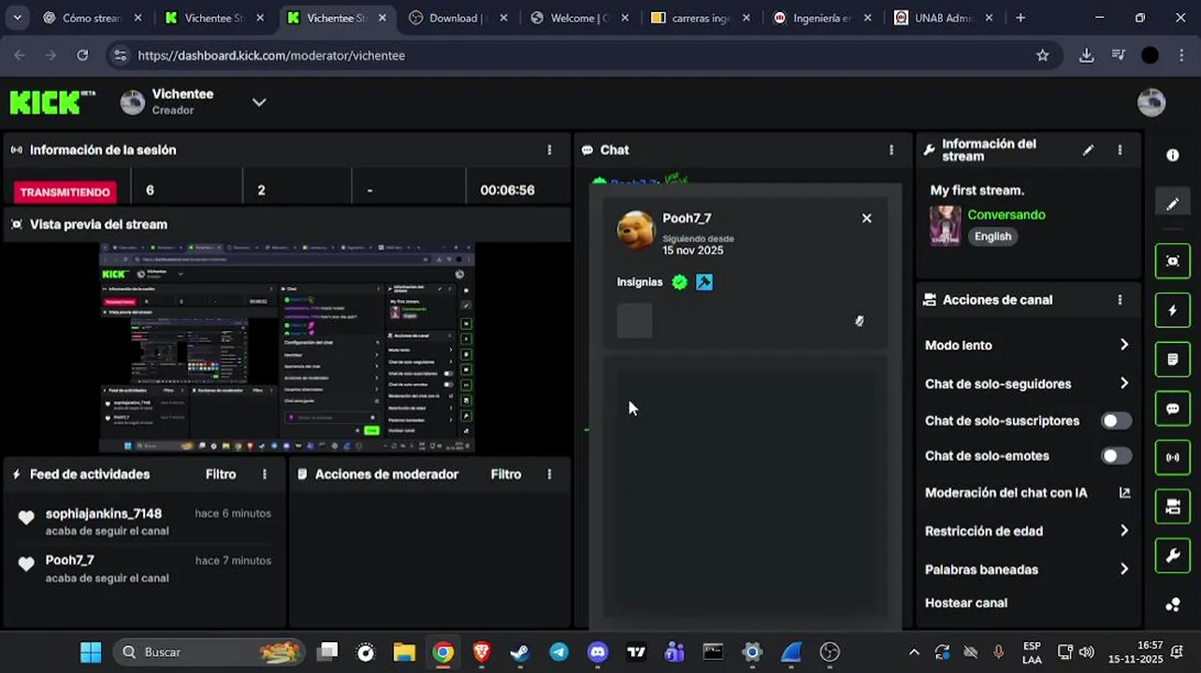Open browser downloads icon
This screenshot has width=1201, height=673.
click(x=1086, y=55)
